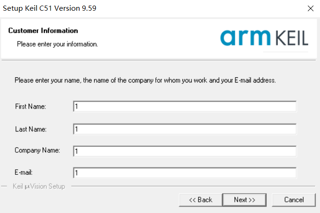Cancel the Keil setup
320x213 pixels.
[x=294, y=200]
